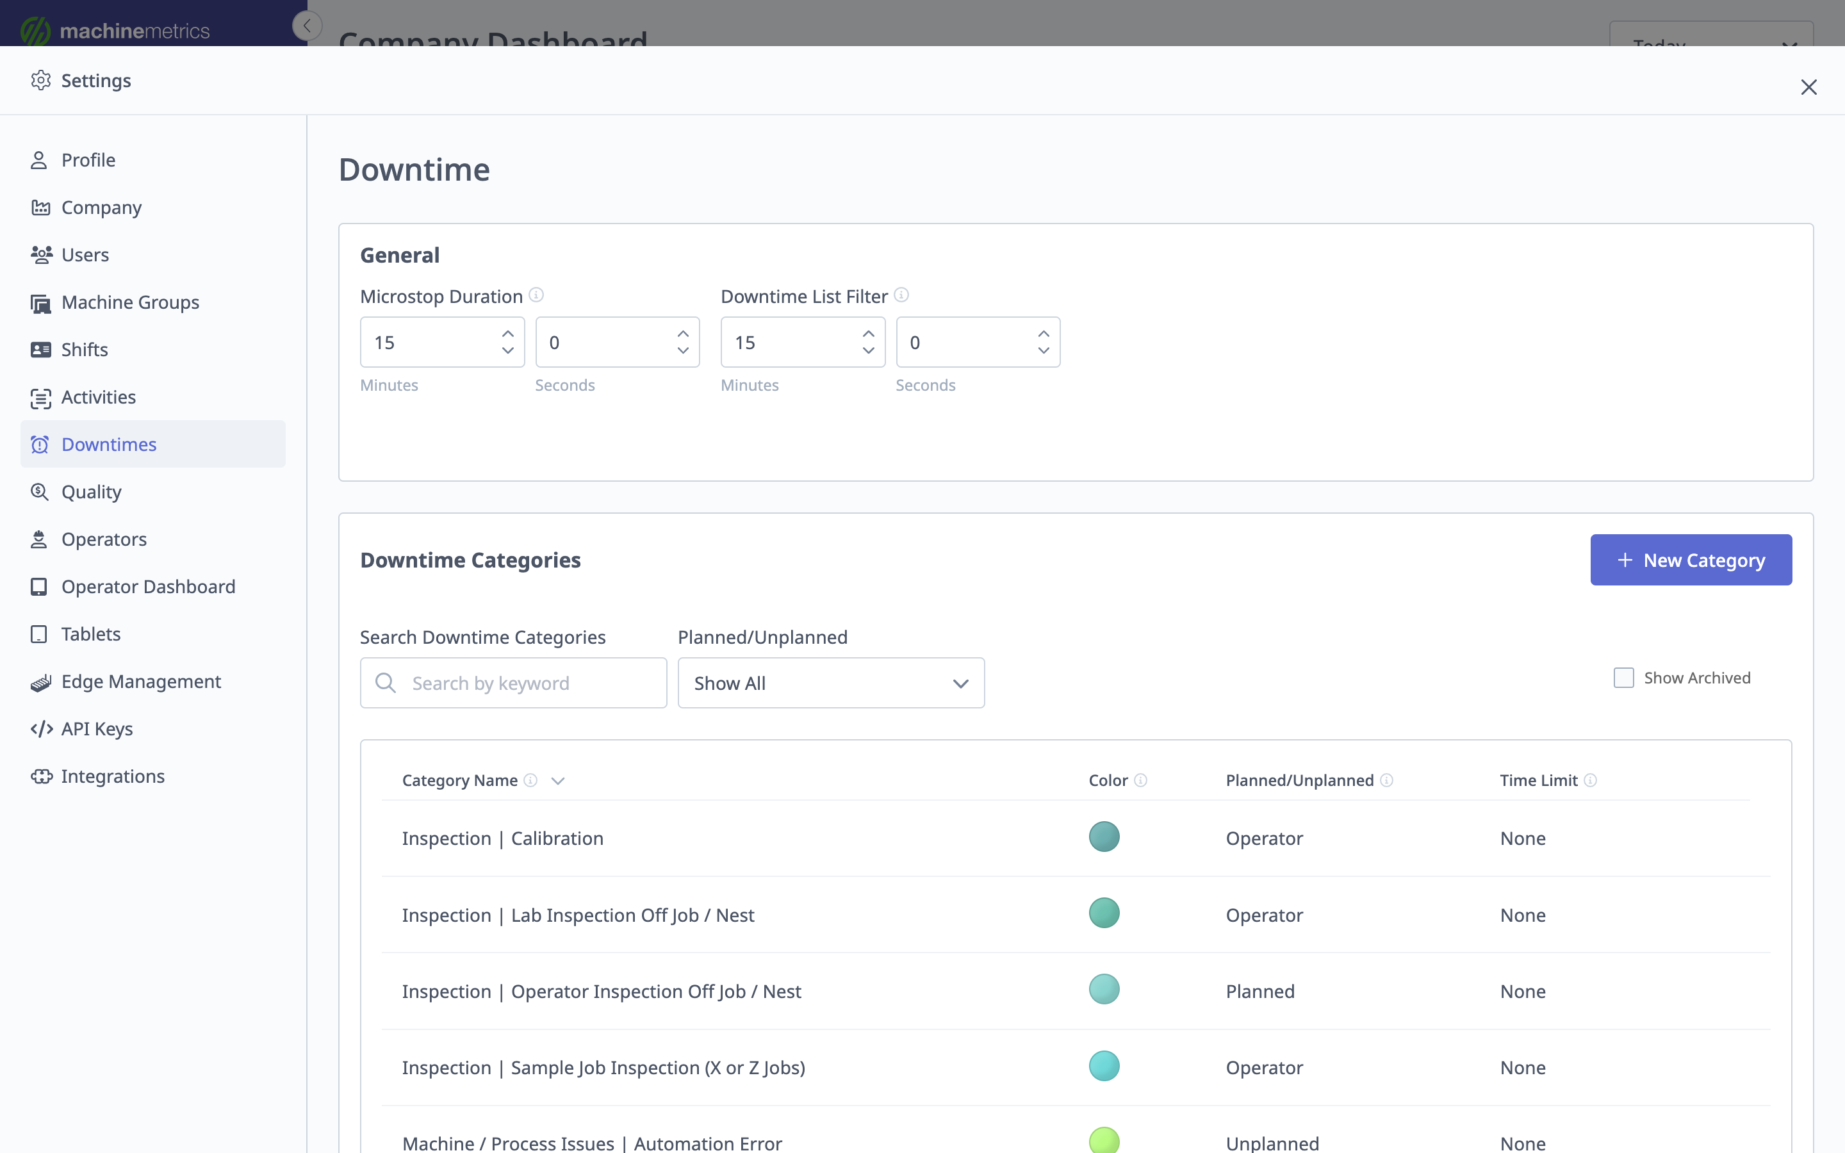Open Inspection | Operator Inspection Off Job / Nest

[1076, 992]
